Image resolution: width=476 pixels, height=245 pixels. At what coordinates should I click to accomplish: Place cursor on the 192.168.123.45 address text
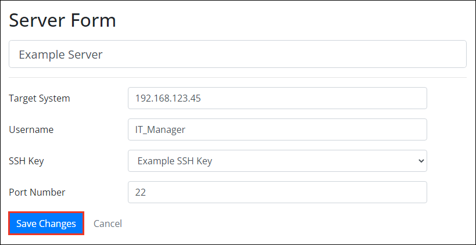click(168, 98)
